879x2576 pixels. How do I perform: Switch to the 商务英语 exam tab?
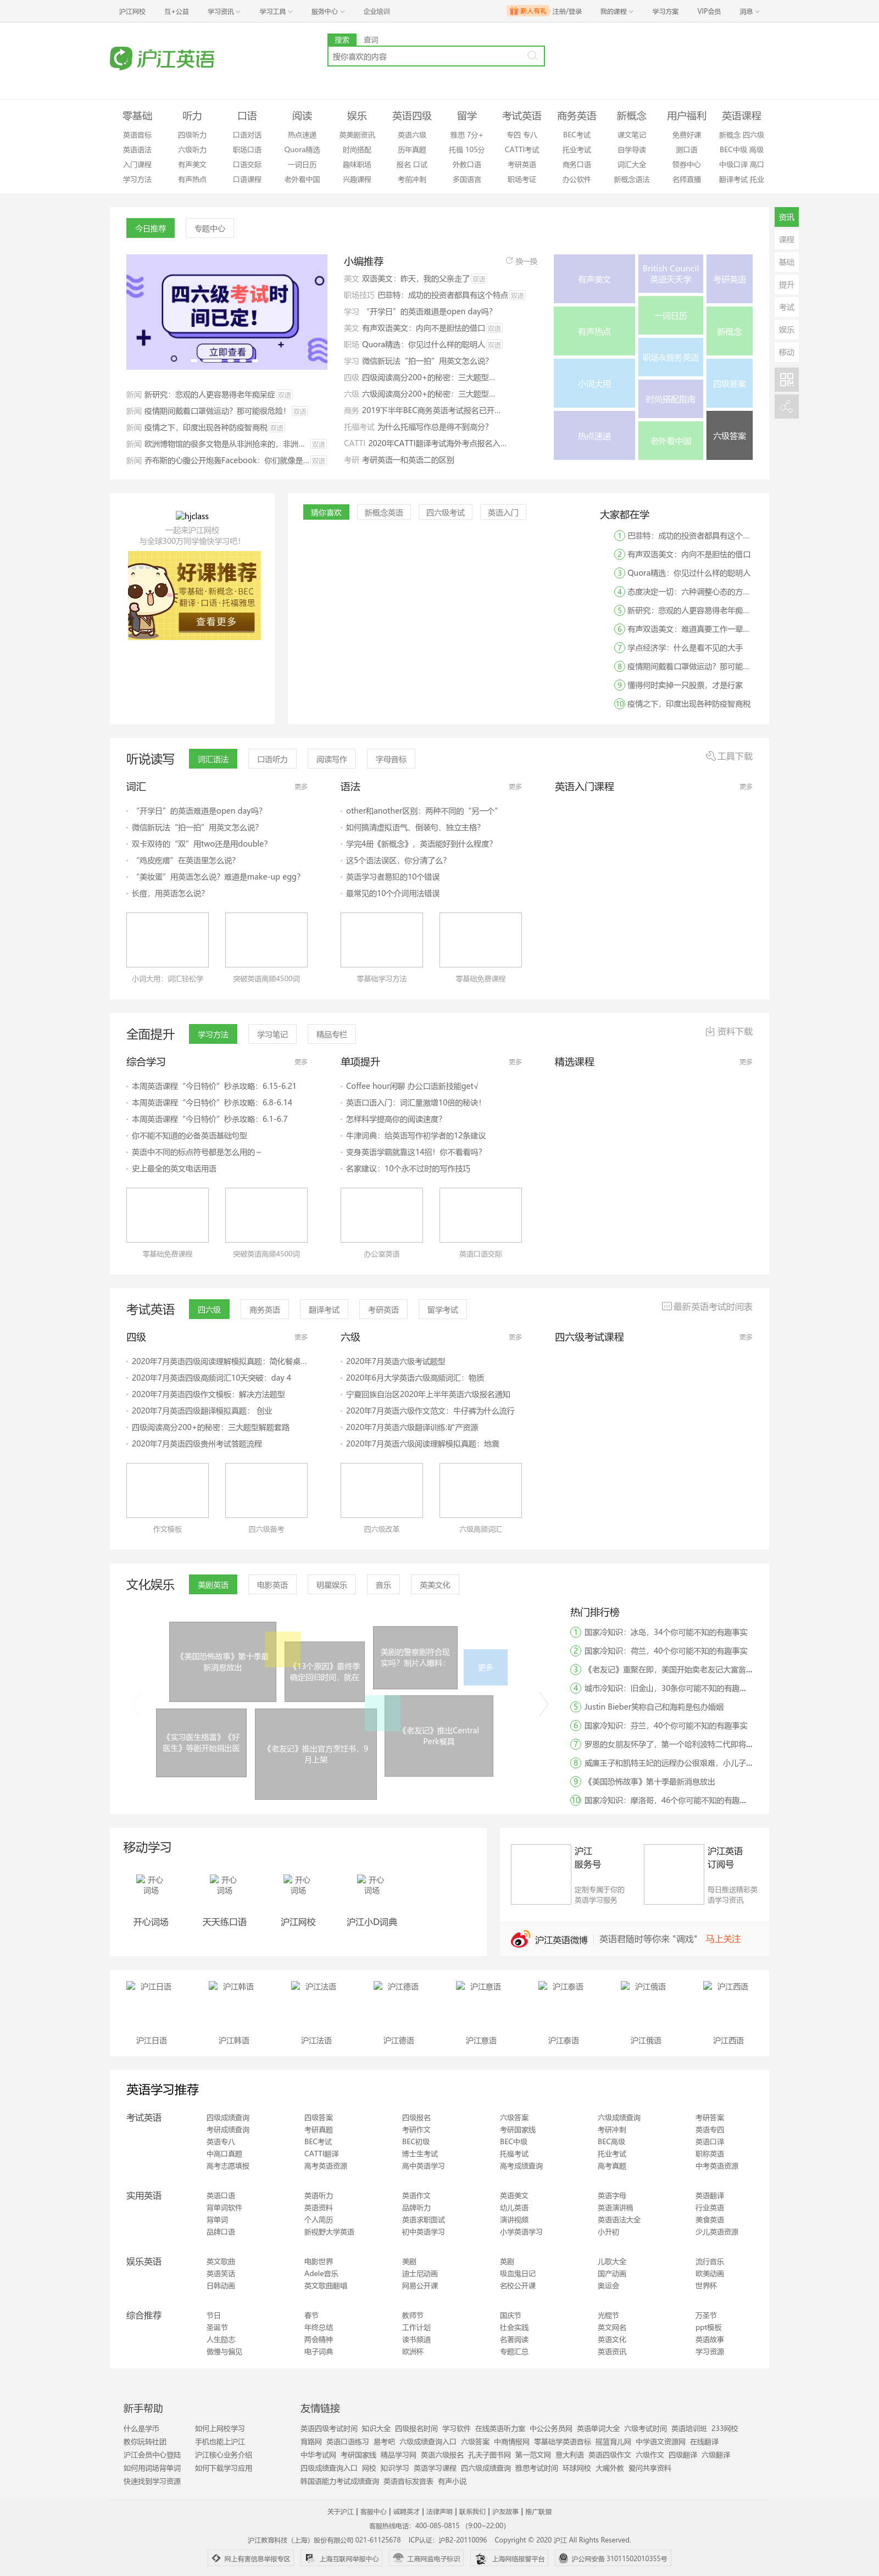pos(265,1309)
